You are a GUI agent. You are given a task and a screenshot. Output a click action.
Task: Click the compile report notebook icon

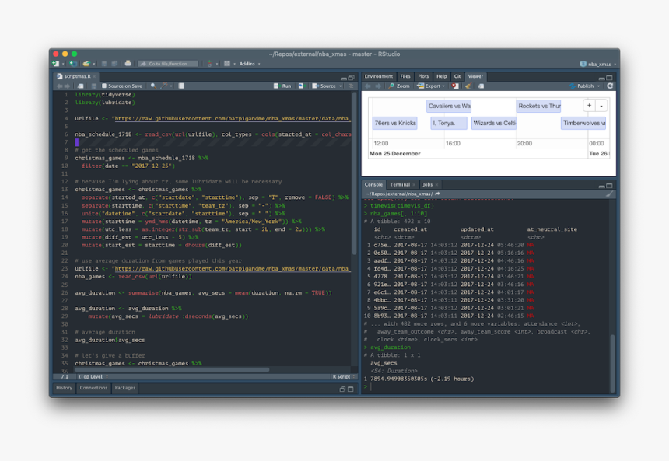[x=181, y=86]
